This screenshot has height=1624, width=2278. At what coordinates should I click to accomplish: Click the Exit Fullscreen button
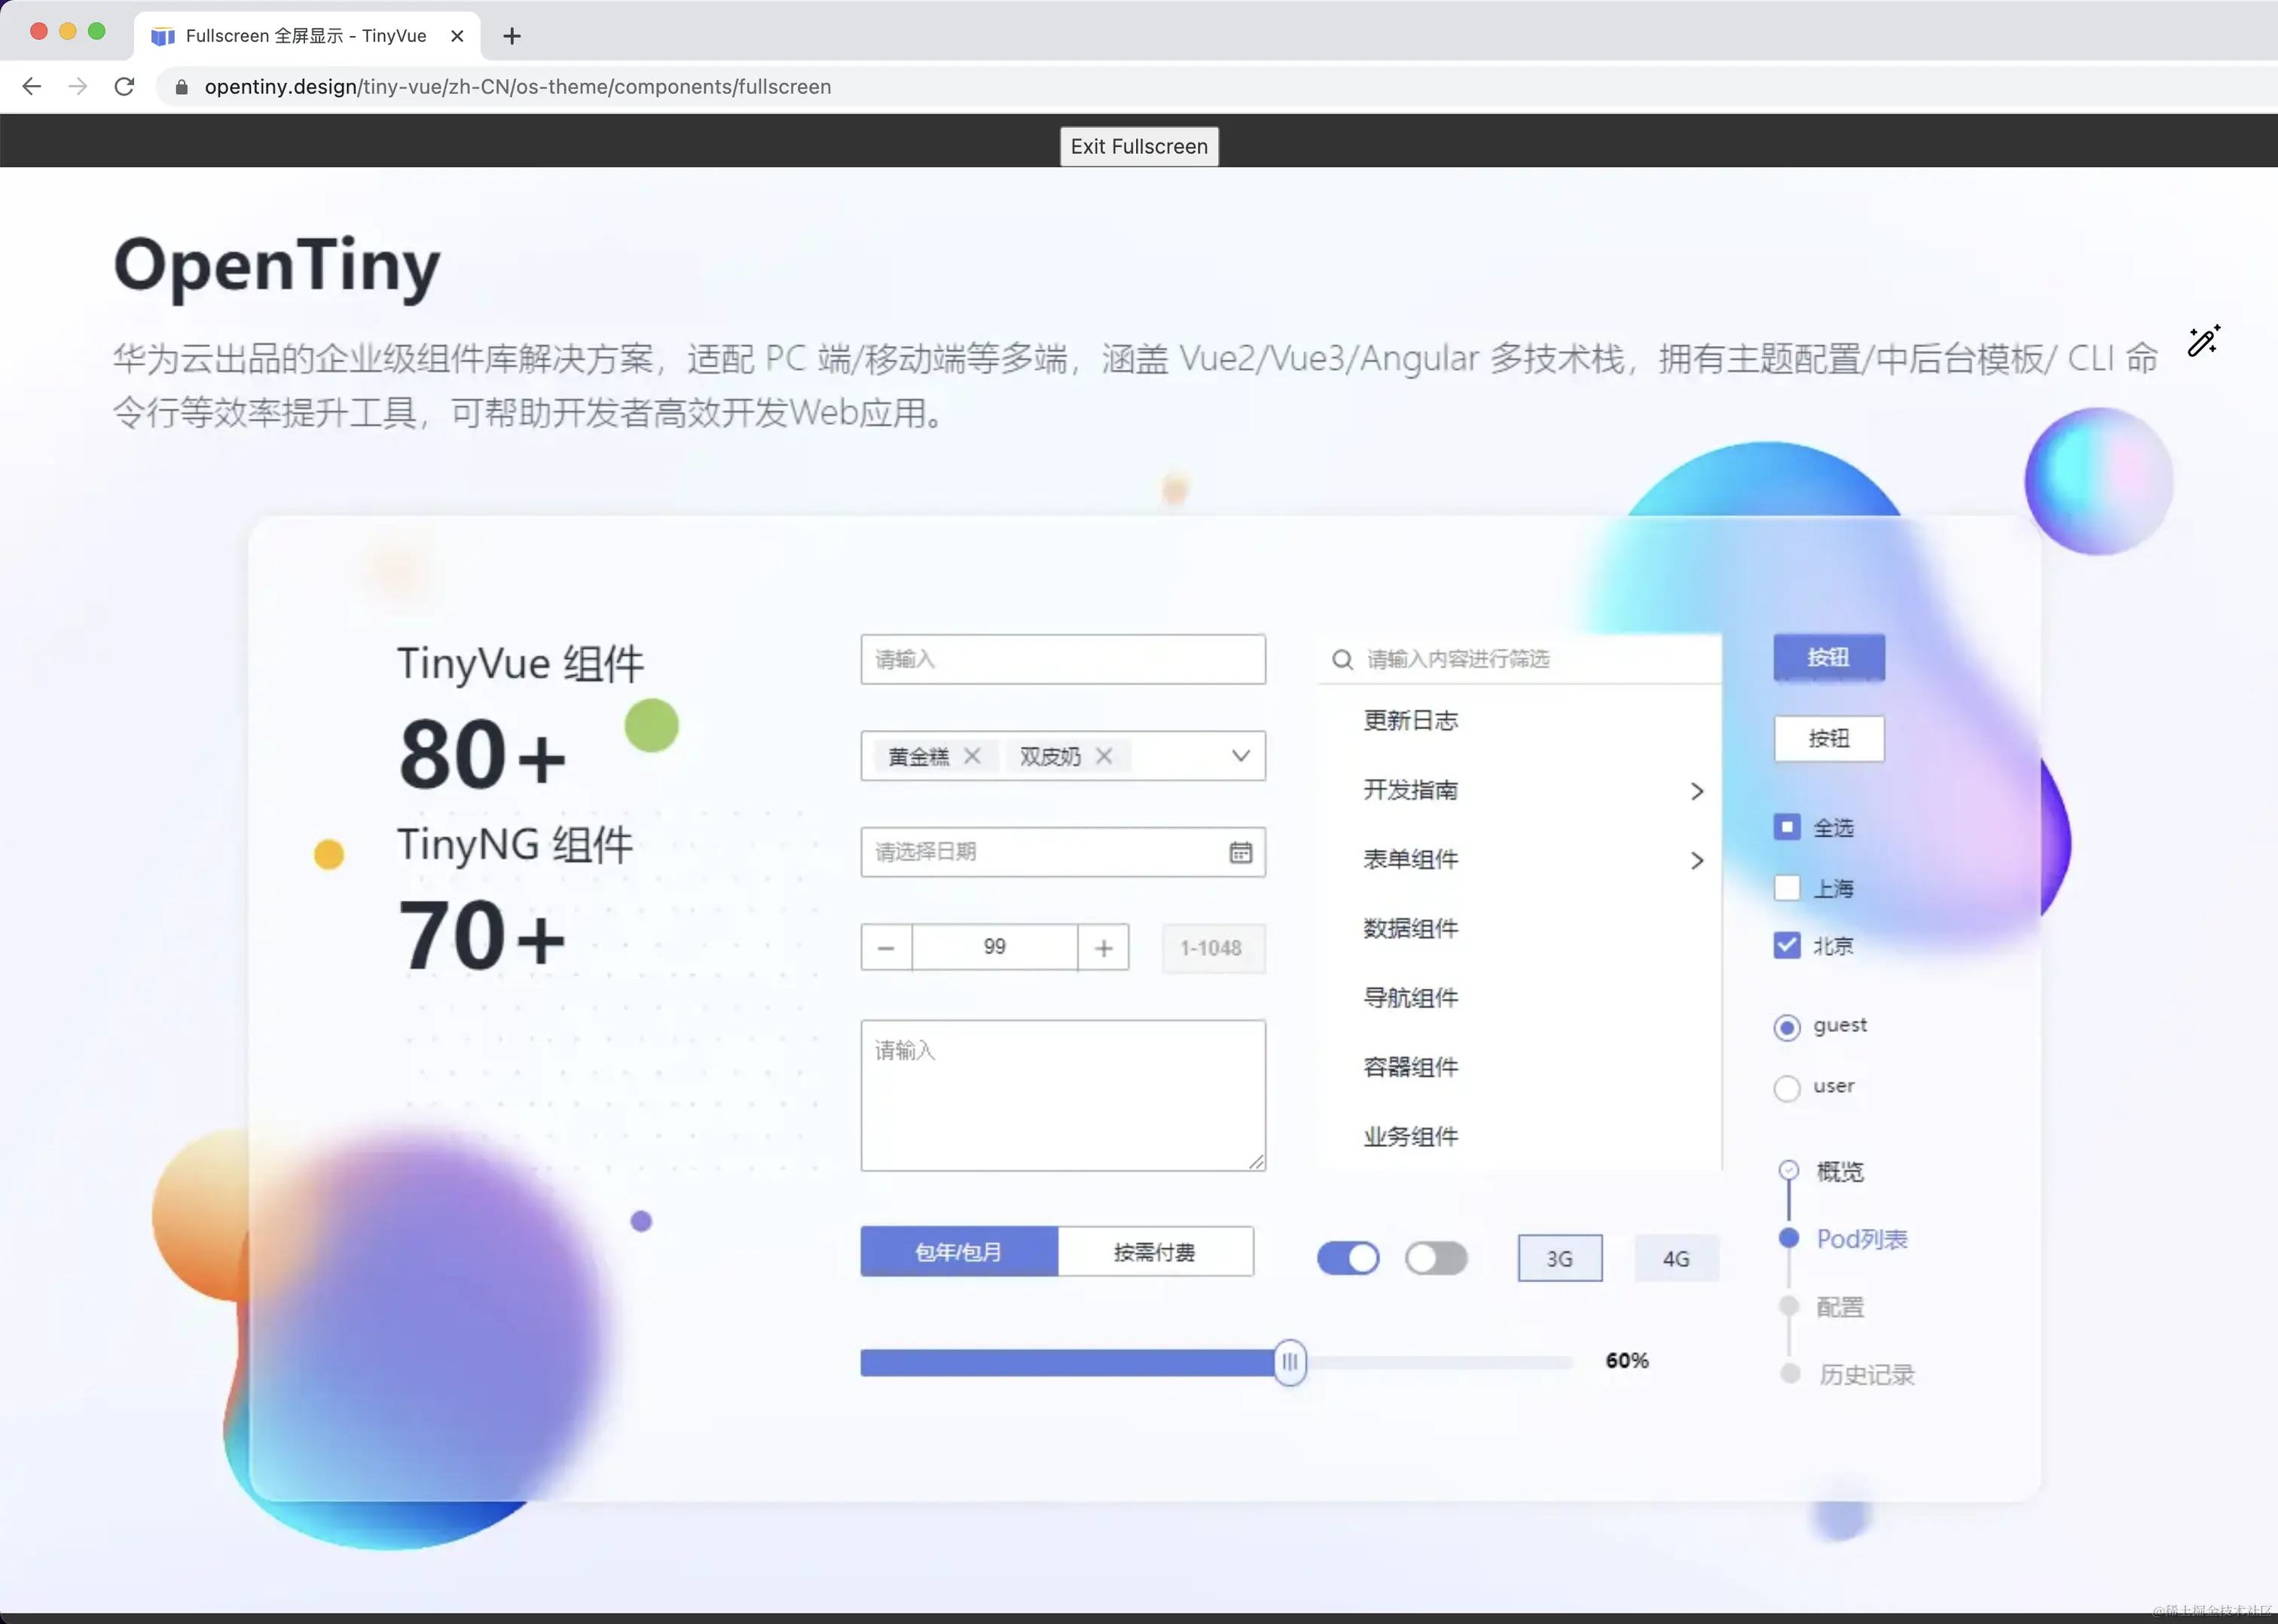tap(1139, 146)
